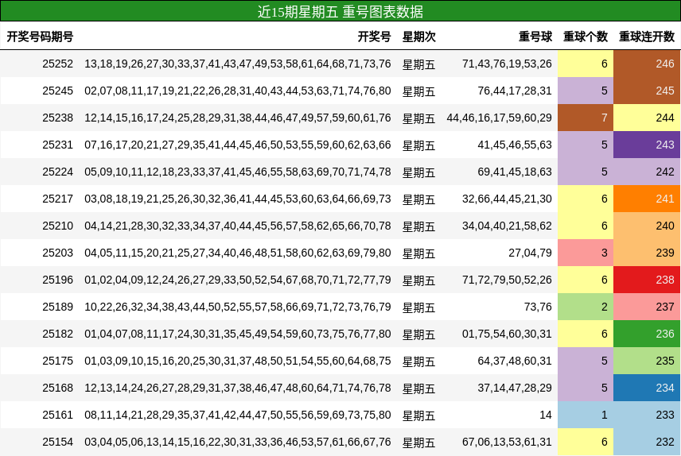681x456 pixels.
Task: Click the 星期次 column header
Action: [x=418, y=37]
